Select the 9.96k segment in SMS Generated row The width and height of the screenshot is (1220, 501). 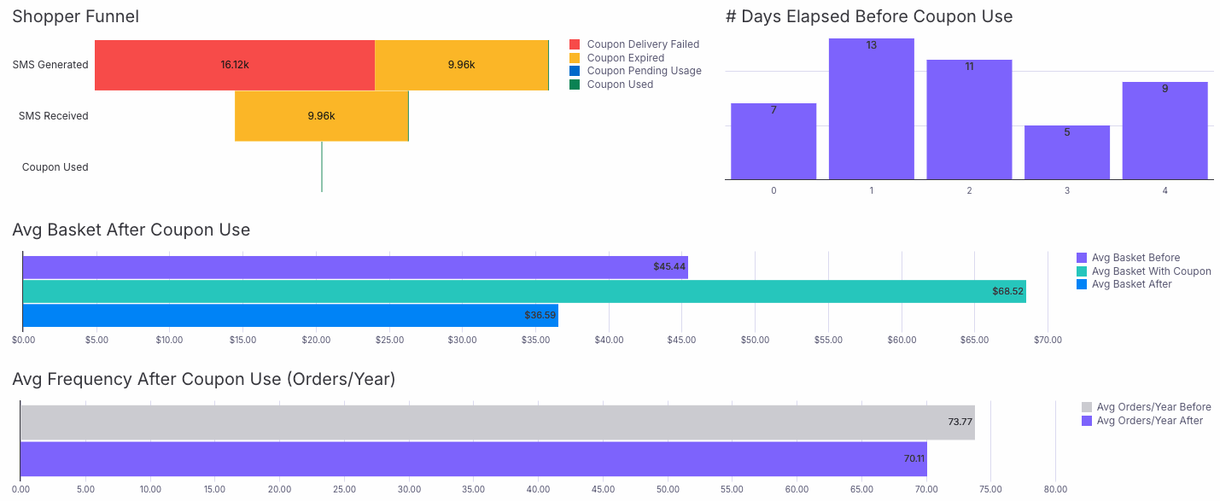click(461, 65)
